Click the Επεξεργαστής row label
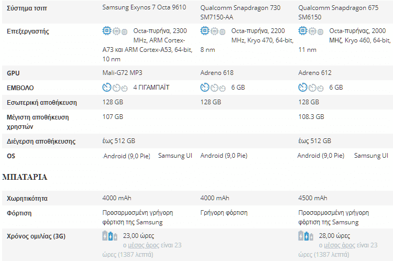This screenshot has width=393, height=261. 28,31
